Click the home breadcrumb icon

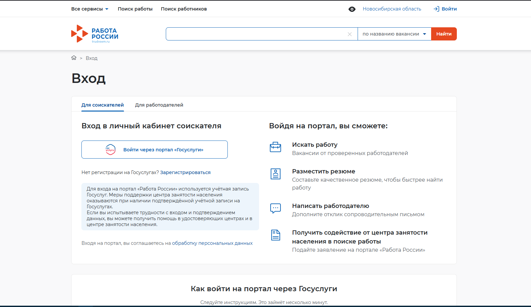(x=74, y=58)
